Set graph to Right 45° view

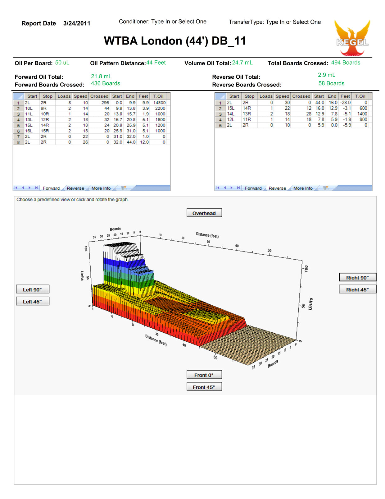[357, 289]
